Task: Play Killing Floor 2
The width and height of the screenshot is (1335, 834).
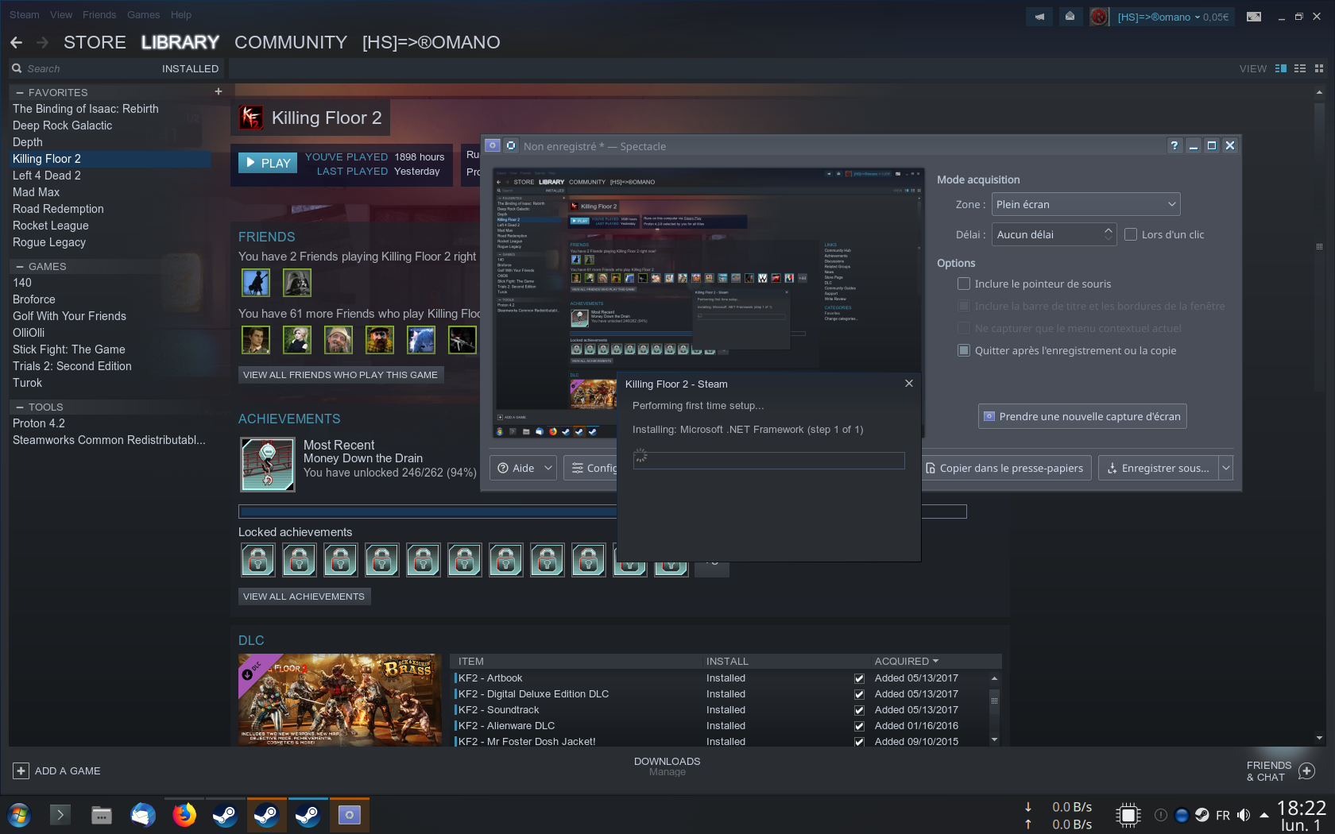Action: [268, 163]
